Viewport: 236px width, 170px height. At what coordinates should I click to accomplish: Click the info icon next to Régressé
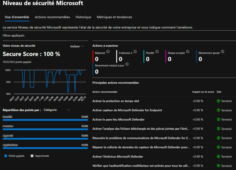pyautogui.click(x=108, y=52)
